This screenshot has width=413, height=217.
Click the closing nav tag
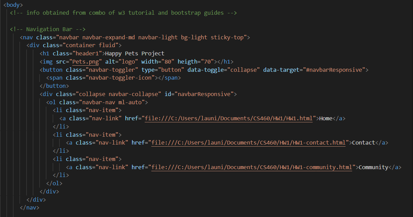pos(29,208)
